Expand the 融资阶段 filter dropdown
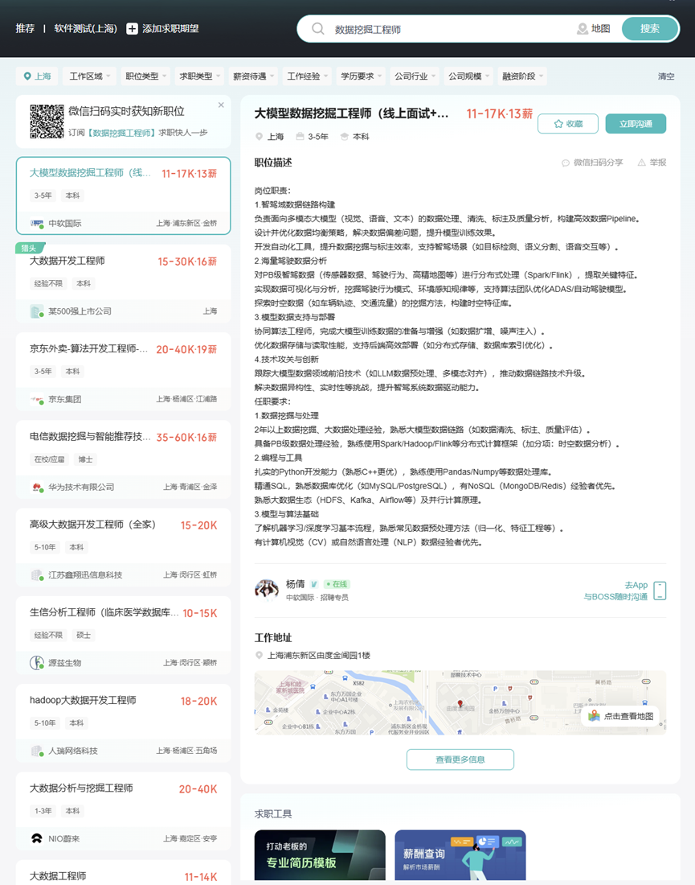This screenshot has width=695, height=885. [x=522, y=76]
